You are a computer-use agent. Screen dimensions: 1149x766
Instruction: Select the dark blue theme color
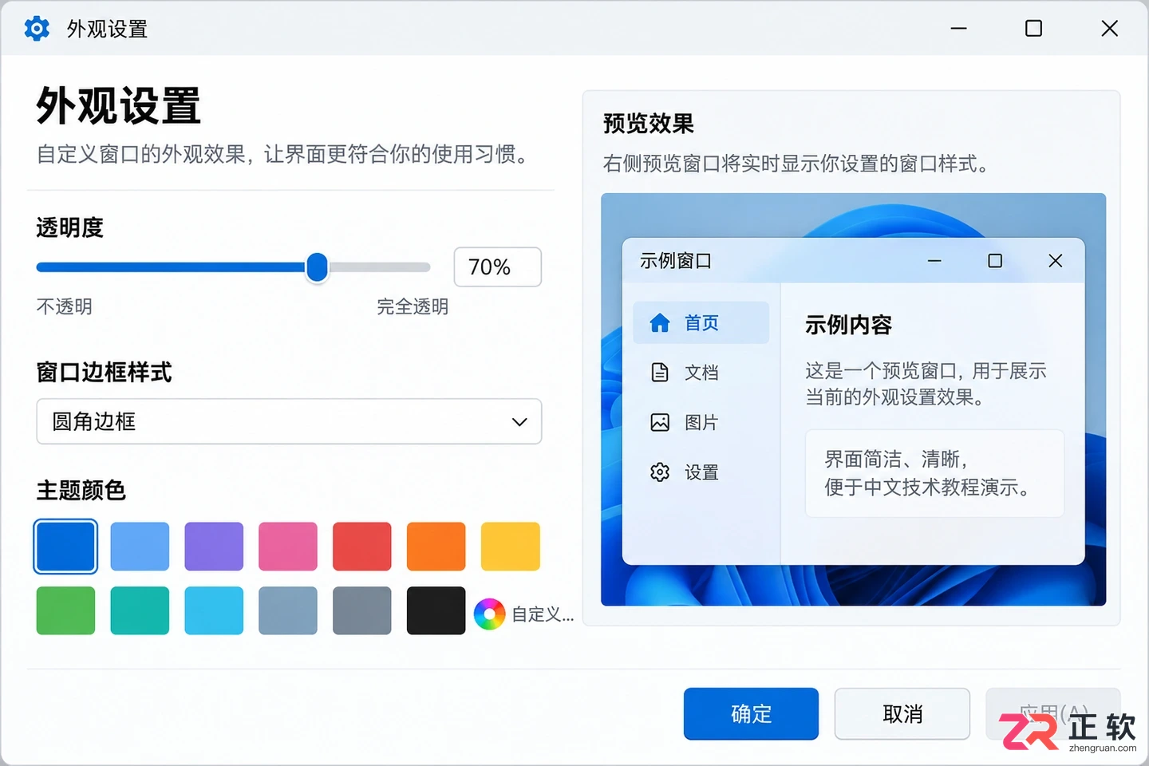tap(65, 547)
